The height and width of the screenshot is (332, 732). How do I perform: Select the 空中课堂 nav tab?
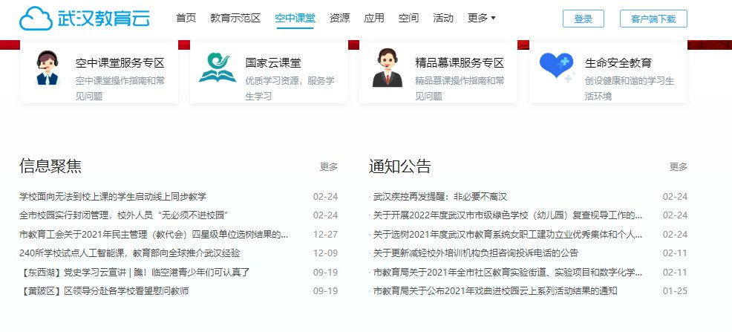pyautogui.click(x=295, y=19)
